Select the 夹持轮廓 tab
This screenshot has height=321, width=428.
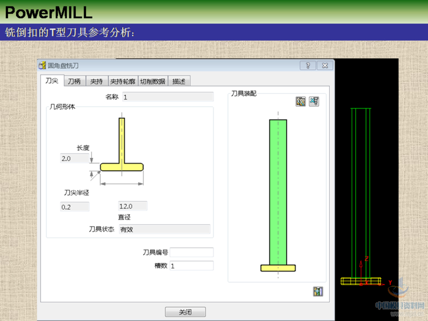123,81
